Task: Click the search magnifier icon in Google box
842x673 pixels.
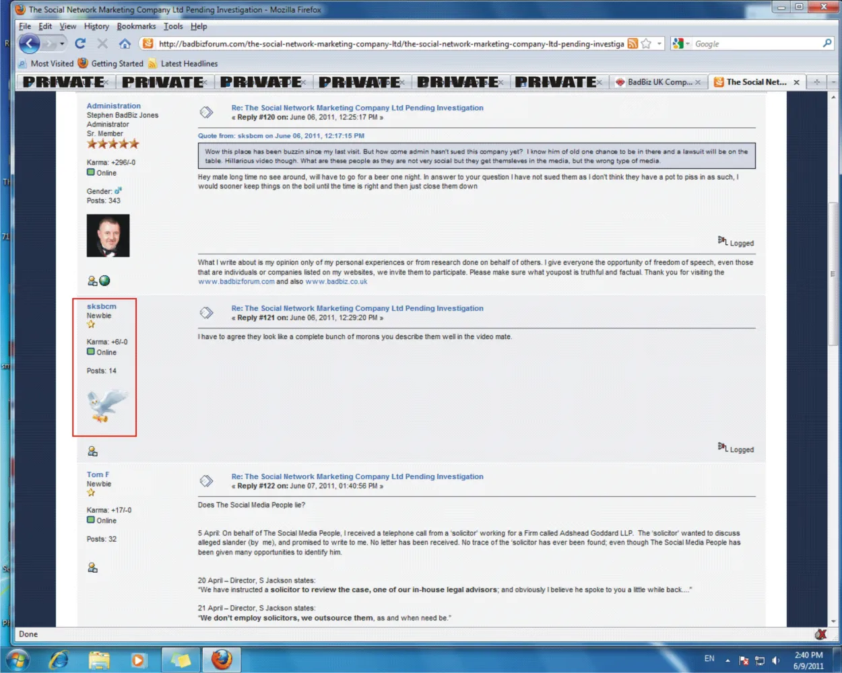Action: click(x=827, y=44)
